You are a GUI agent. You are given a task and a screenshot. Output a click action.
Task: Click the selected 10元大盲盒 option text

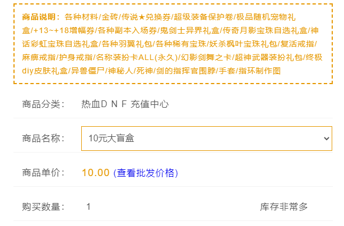(111, 138)
